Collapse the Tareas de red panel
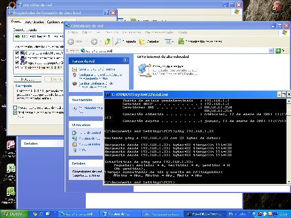This screenshot has width=291, height=218. (125, 60)
